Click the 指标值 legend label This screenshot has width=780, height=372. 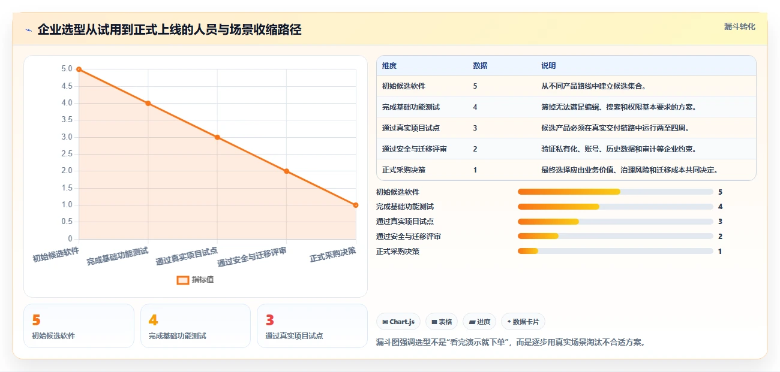[203, 280]
